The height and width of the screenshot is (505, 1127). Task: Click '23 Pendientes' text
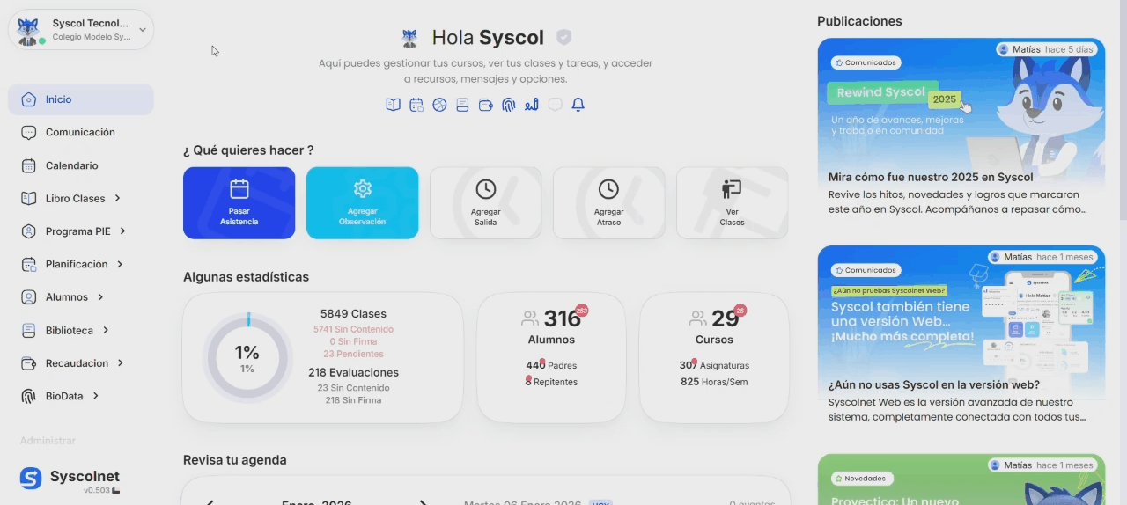pyautogui.click(x=353, y=355)
